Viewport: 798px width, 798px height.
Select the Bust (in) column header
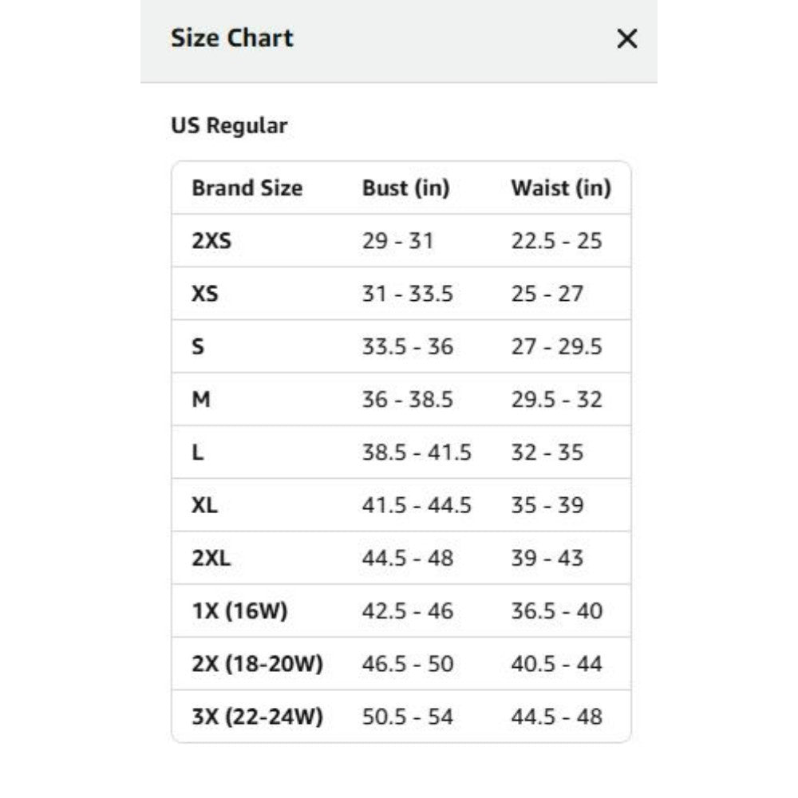click(406, 188)
